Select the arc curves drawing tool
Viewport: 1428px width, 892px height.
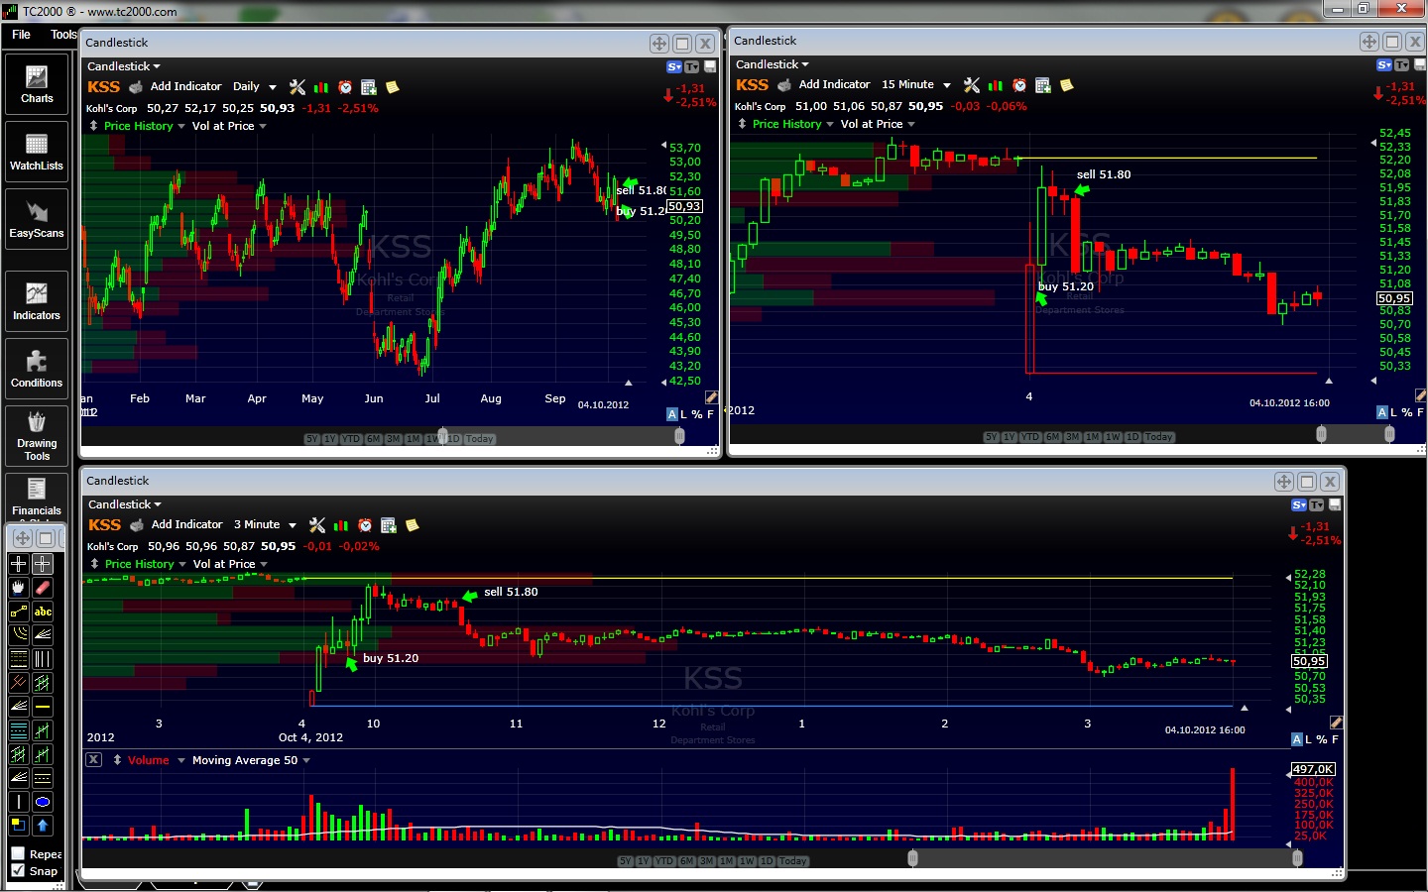(x=19, y=635)
